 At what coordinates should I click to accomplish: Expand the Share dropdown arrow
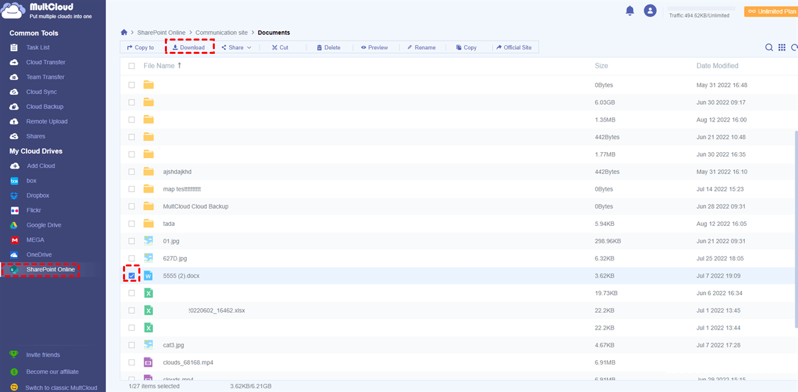pyautogui.click(x=249, y=48)
